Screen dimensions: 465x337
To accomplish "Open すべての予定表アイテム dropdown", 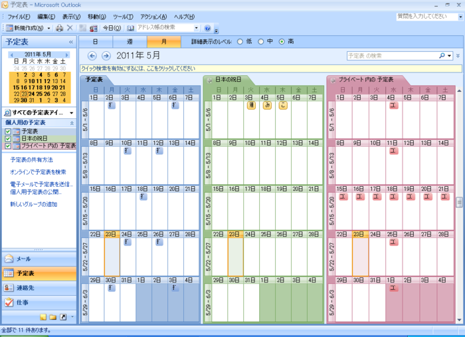I will coord(71,113).
